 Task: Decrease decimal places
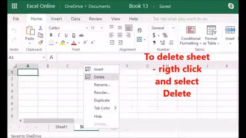pos(171,43)
